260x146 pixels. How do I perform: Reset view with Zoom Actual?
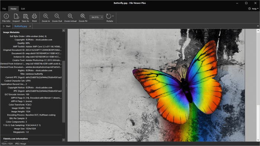70,18
